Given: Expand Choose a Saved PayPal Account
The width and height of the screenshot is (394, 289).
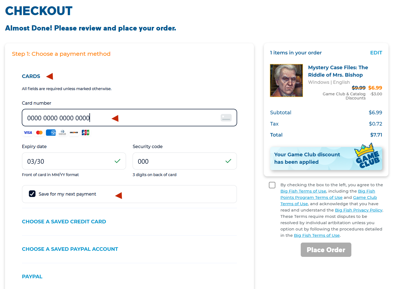Looking at the screenshot, I should point(70,249).
